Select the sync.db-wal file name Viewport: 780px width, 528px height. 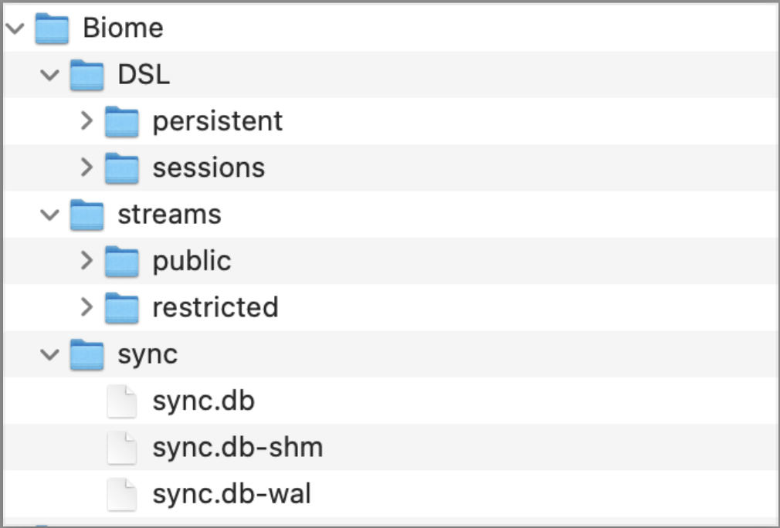tap(232, 494)
